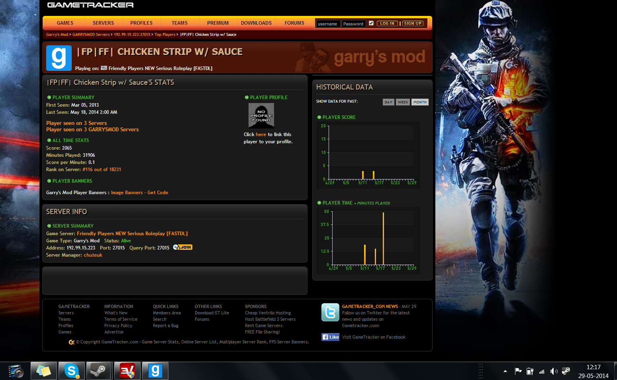
Task: Open Friendly Players NEW Serious Roleplay server link
Action: [132, 234]
